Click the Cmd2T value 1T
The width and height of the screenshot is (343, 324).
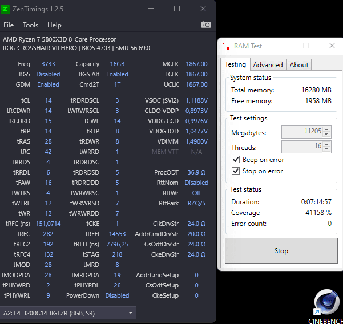(117, 84)
